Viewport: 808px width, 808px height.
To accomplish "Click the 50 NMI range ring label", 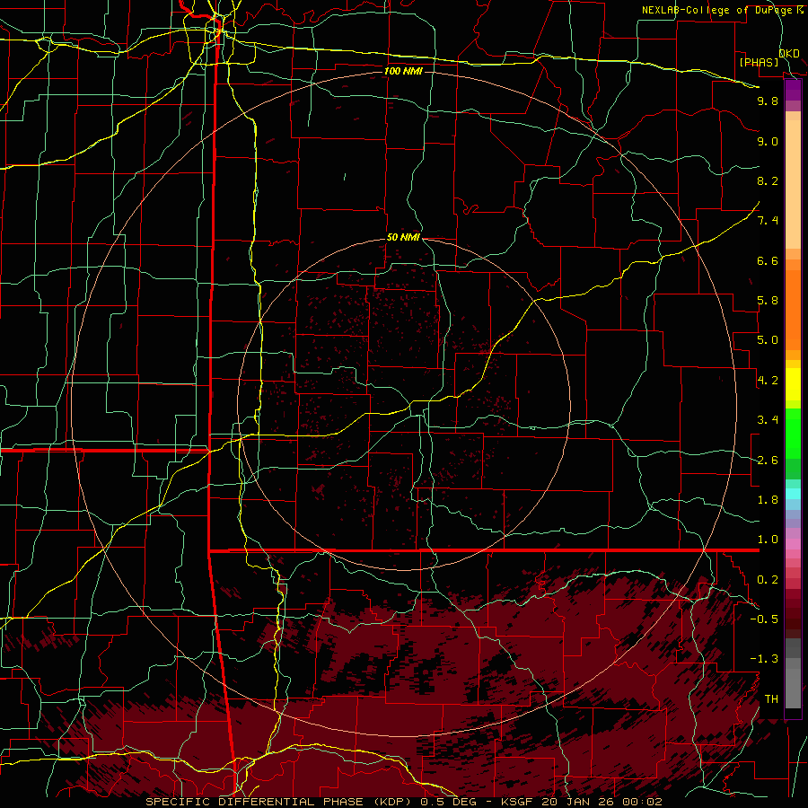I will [x=403, y=237].
